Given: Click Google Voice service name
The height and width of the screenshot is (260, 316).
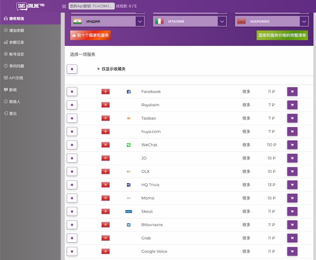Looking at the screenshot, I should tap(154, 251).
